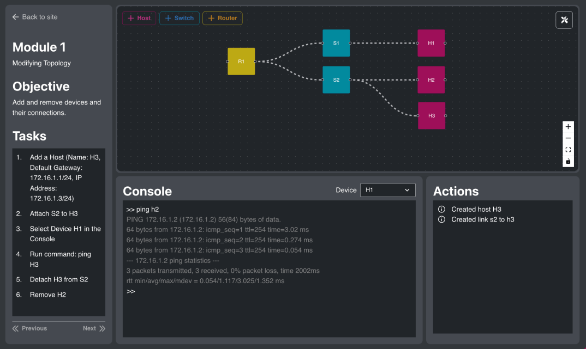
Task: Go back to site
Action: tap(35, 17)
